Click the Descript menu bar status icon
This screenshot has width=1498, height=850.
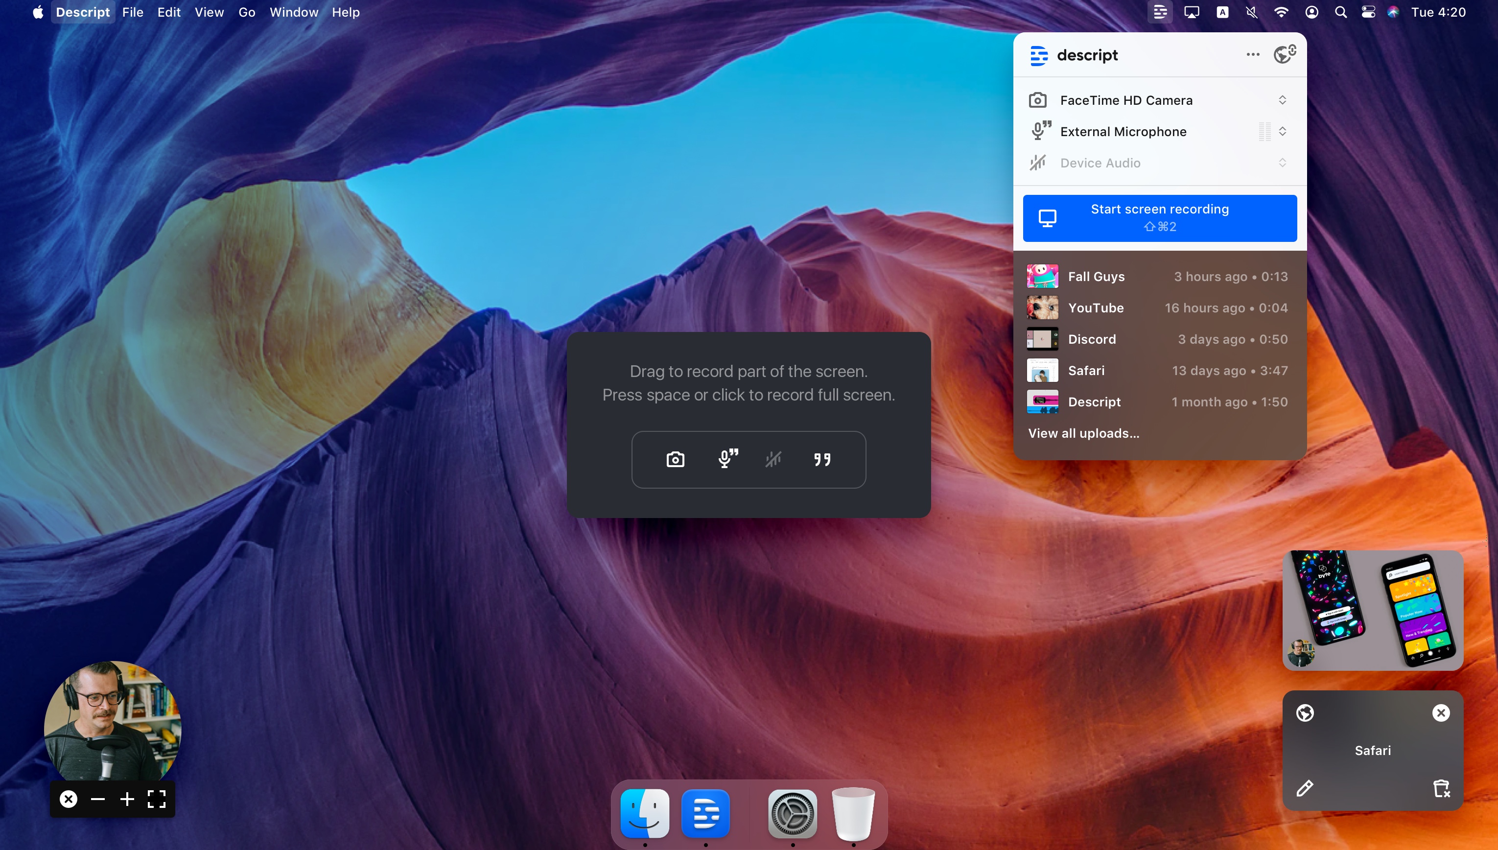(1160, 12)
